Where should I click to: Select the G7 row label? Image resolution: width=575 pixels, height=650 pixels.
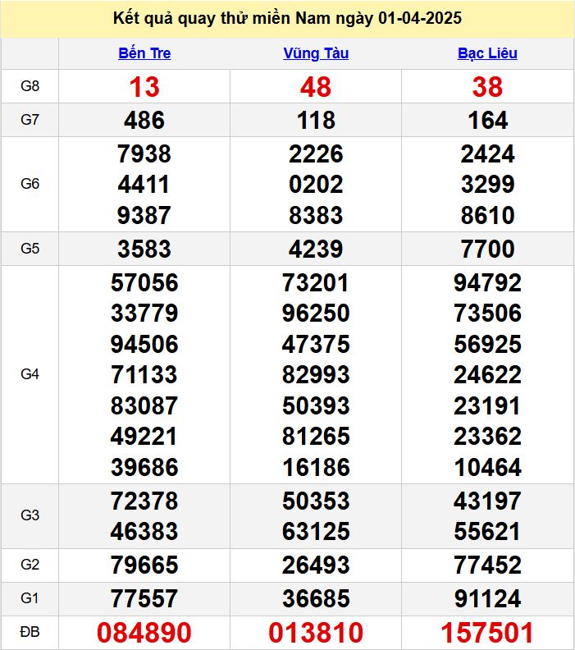click(x=30, y=120)
